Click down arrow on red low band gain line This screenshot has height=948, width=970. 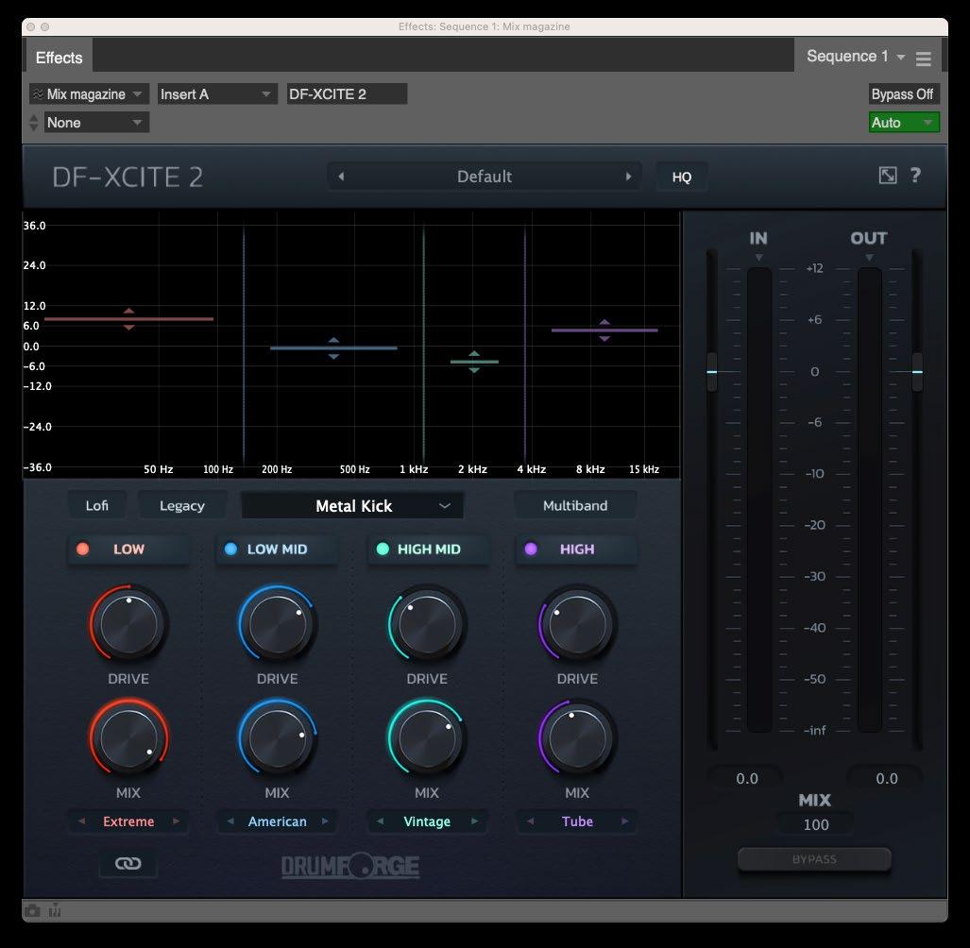coord(128,327)
